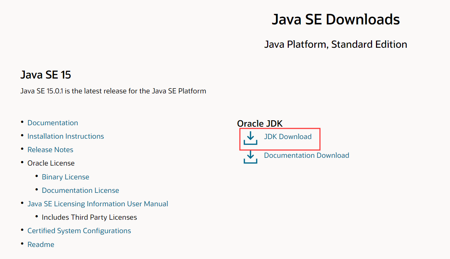Click the Oracle License list item
The height and width of the screenshot is (259, 450).
pyautogui.click(x=51, y=163)
